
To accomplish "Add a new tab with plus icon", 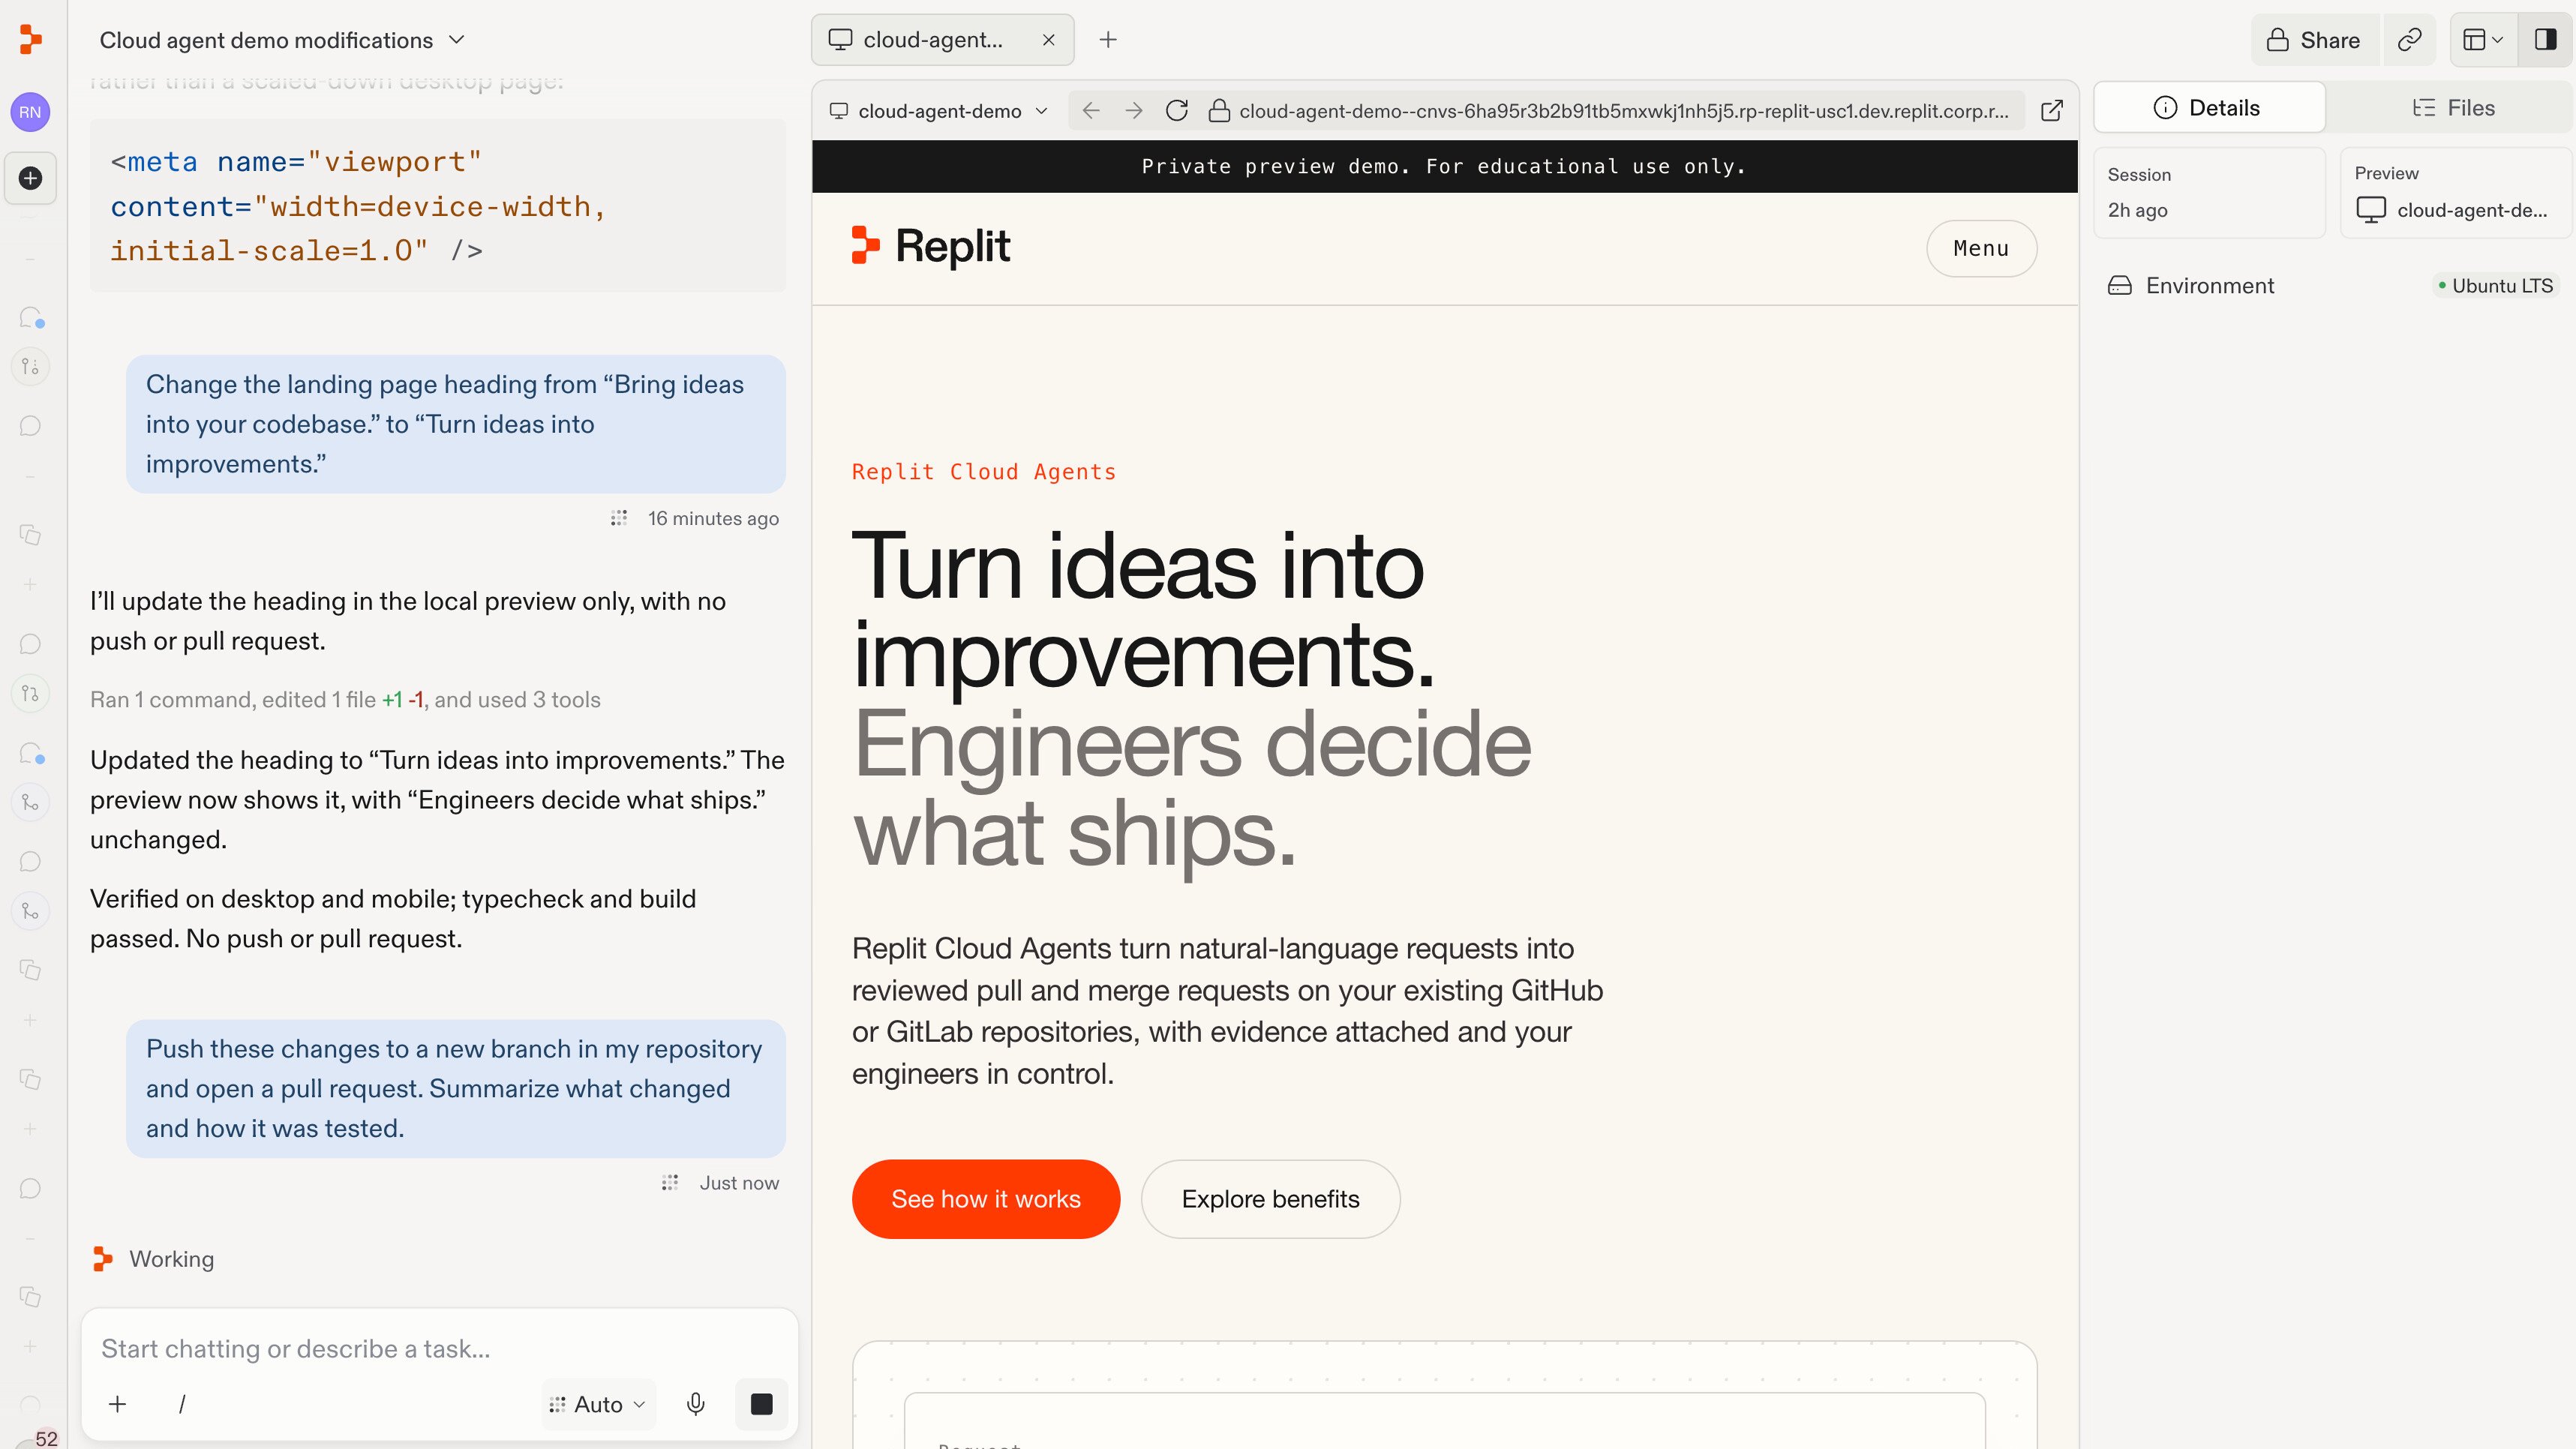I will click(x=1108, y=40).
